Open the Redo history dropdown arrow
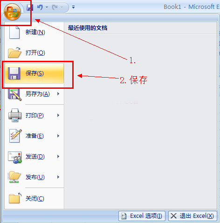The width and height of the screenshot is (220, 223). (62, 7)
